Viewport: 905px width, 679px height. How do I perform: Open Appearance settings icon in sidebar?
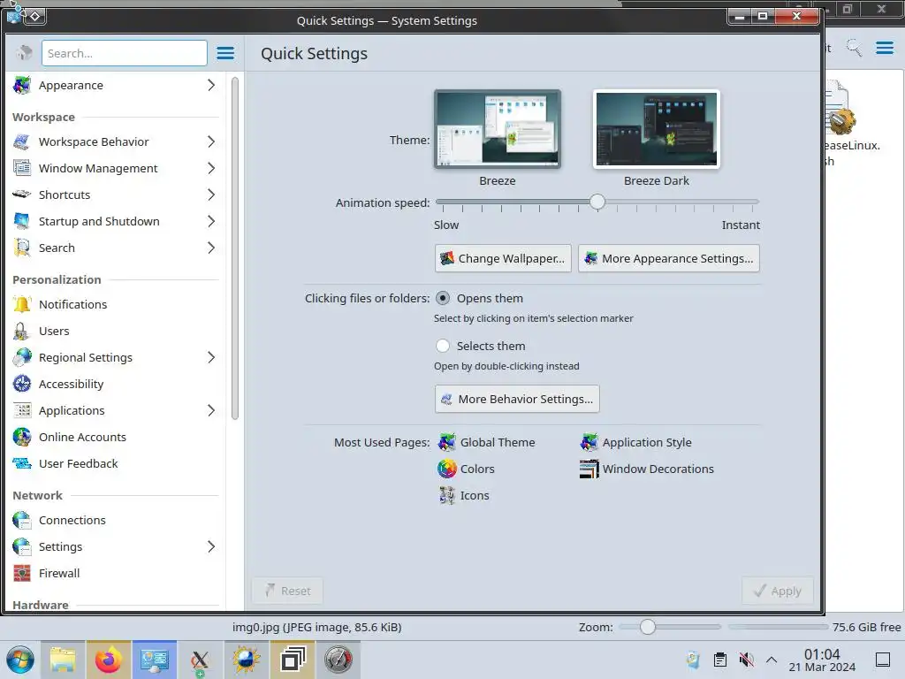tap(22, 85)
